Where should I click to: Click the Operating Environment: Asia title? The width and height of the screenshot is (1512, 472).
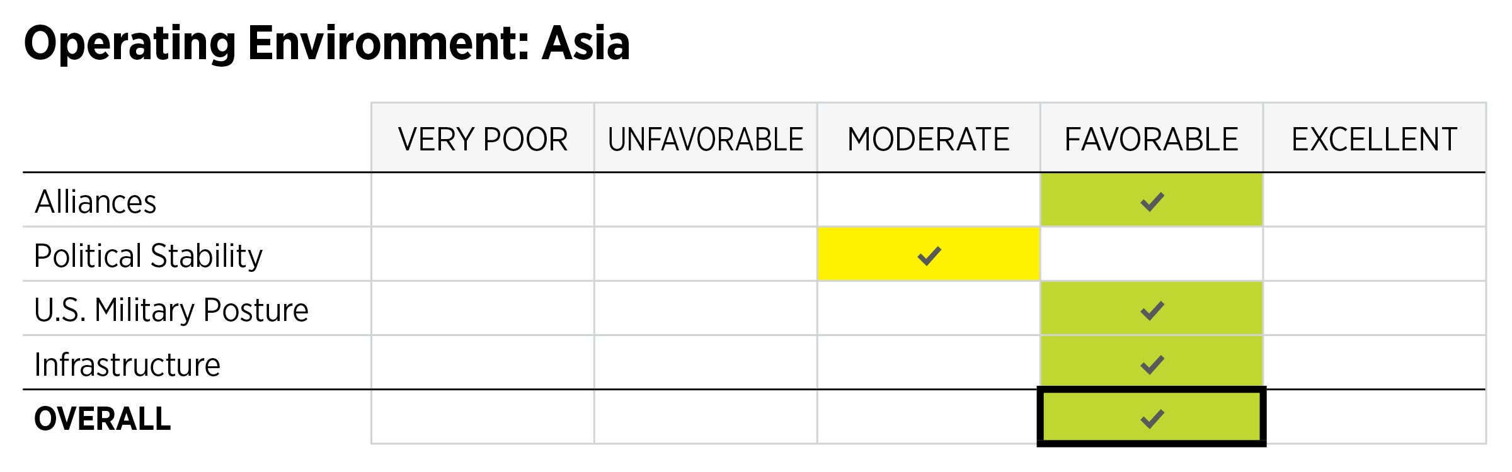coord(327,43)
